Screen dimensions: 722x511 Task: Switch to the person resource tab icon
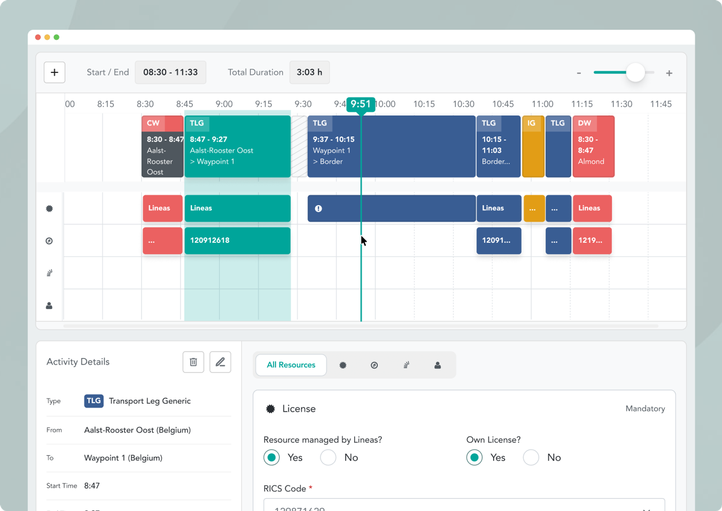tap(438, 365)
